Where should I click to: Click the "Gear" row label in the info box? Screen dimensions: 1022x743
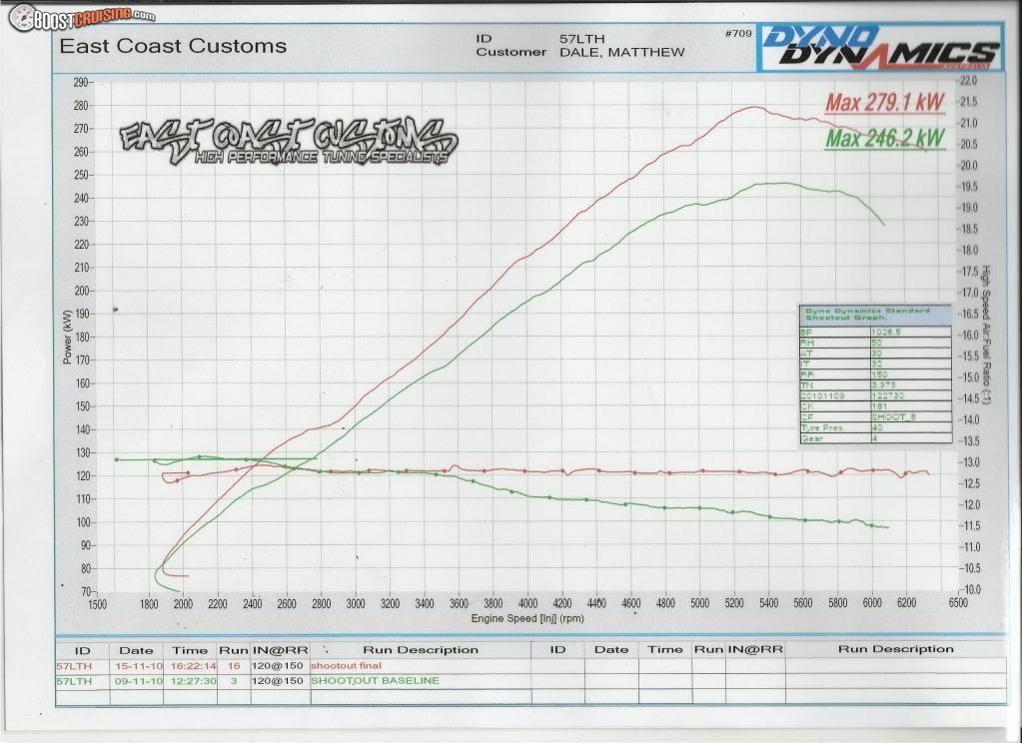coord(812,438)
